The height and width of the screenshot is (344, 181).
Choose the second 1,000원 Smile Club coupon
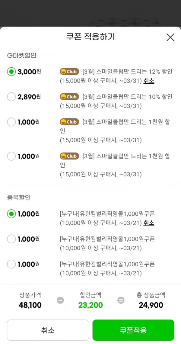pos(11,156)
